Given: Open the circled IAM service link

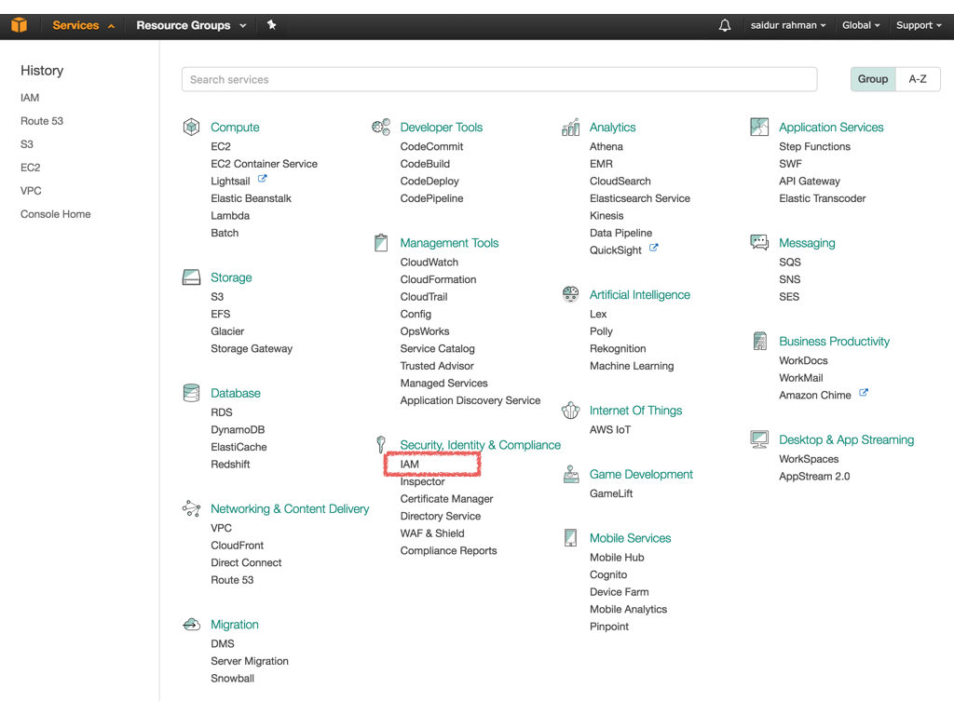Looking at the screenshot, I should [x=408, y=464].
